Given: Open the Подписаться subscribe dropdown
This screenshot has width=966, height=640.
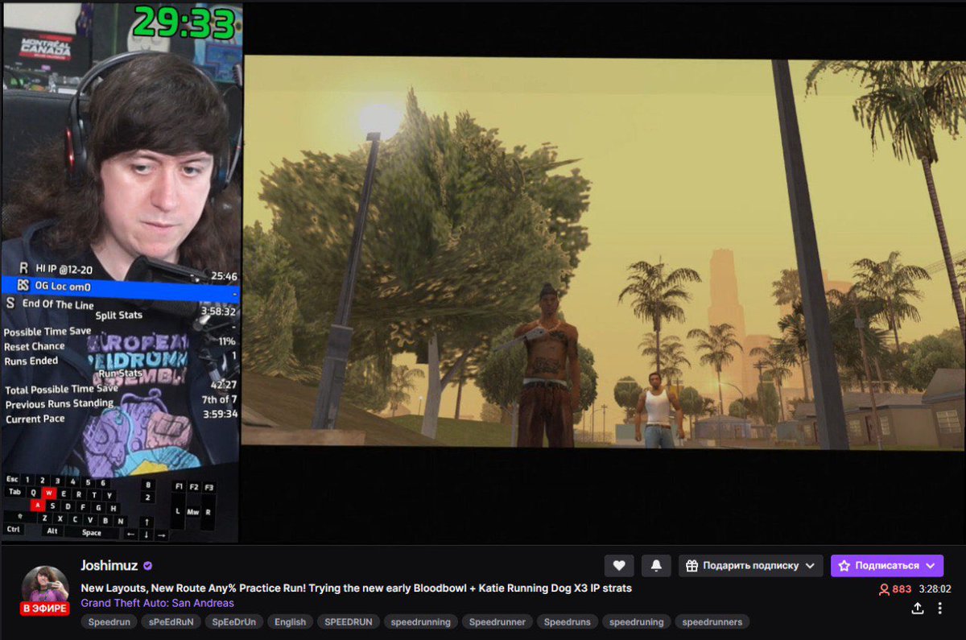Looking at the screenshot, I should tap(887, 565).
